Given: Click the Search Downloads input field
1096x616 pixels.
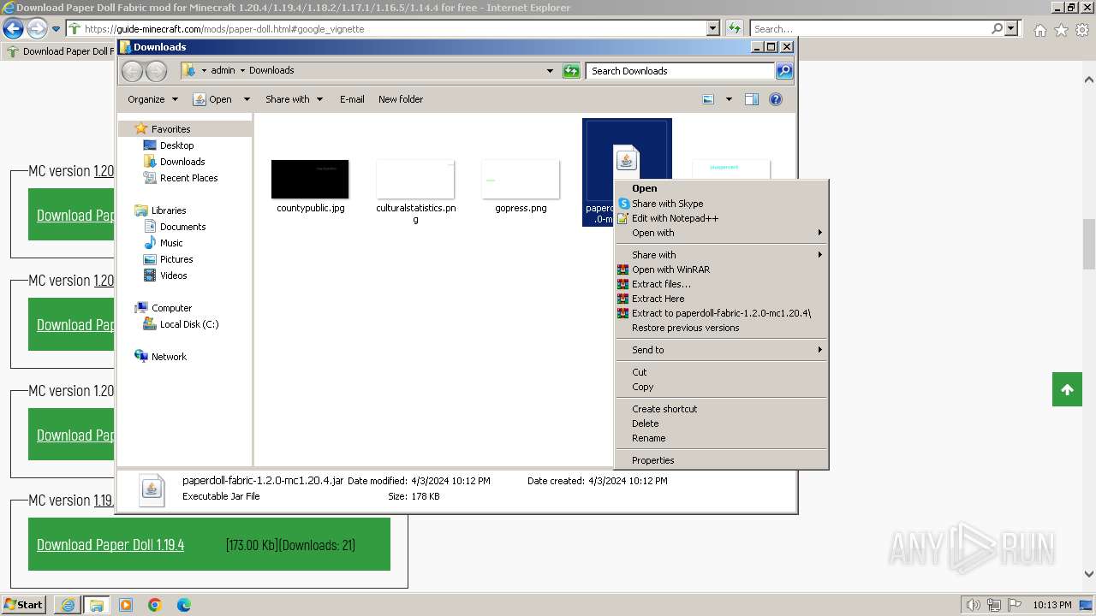Looking at the screenshot, I should click(x=681, y=71).
